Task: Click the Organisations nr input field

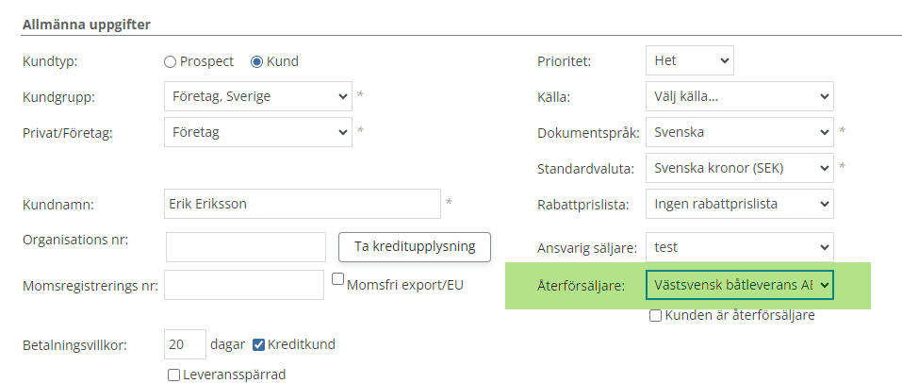Action: click(x=246, y=247)
